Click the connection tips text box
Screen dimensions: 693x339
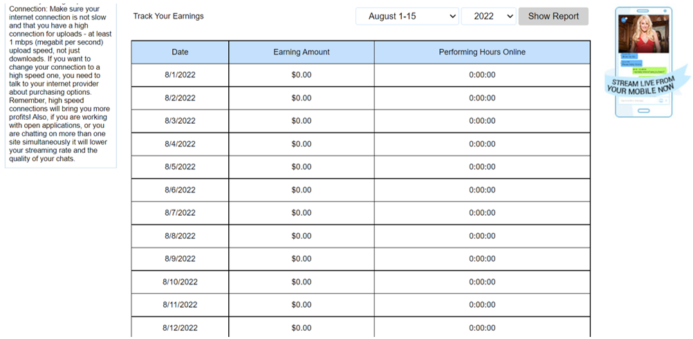pos(61,84)
